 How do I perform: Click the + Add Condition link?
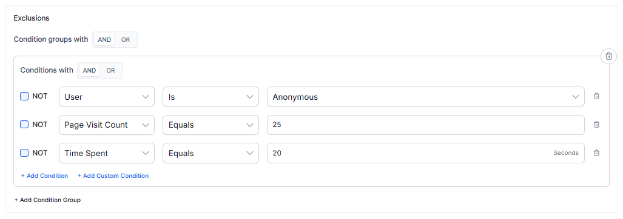pos(44,175)
